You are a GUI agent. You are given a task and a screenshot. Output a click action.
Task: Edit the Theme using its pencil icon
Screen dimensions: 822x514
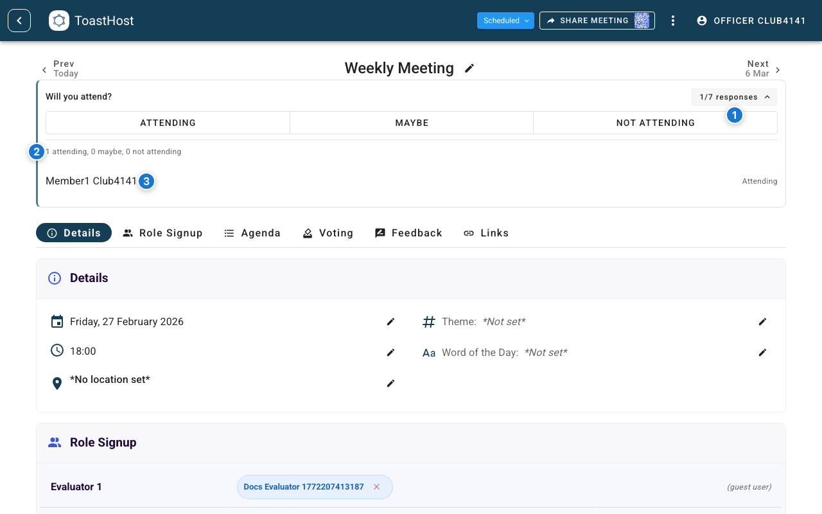pos(762,321)
